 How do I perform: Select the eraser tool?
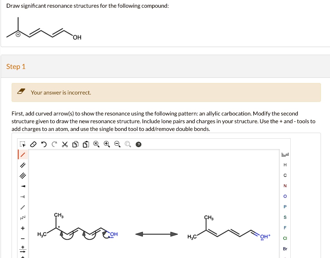(33, 145)
